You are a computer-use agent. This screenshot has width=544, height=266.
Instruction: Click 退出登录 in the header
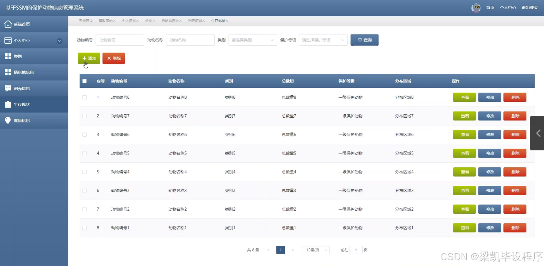point(530,8)
